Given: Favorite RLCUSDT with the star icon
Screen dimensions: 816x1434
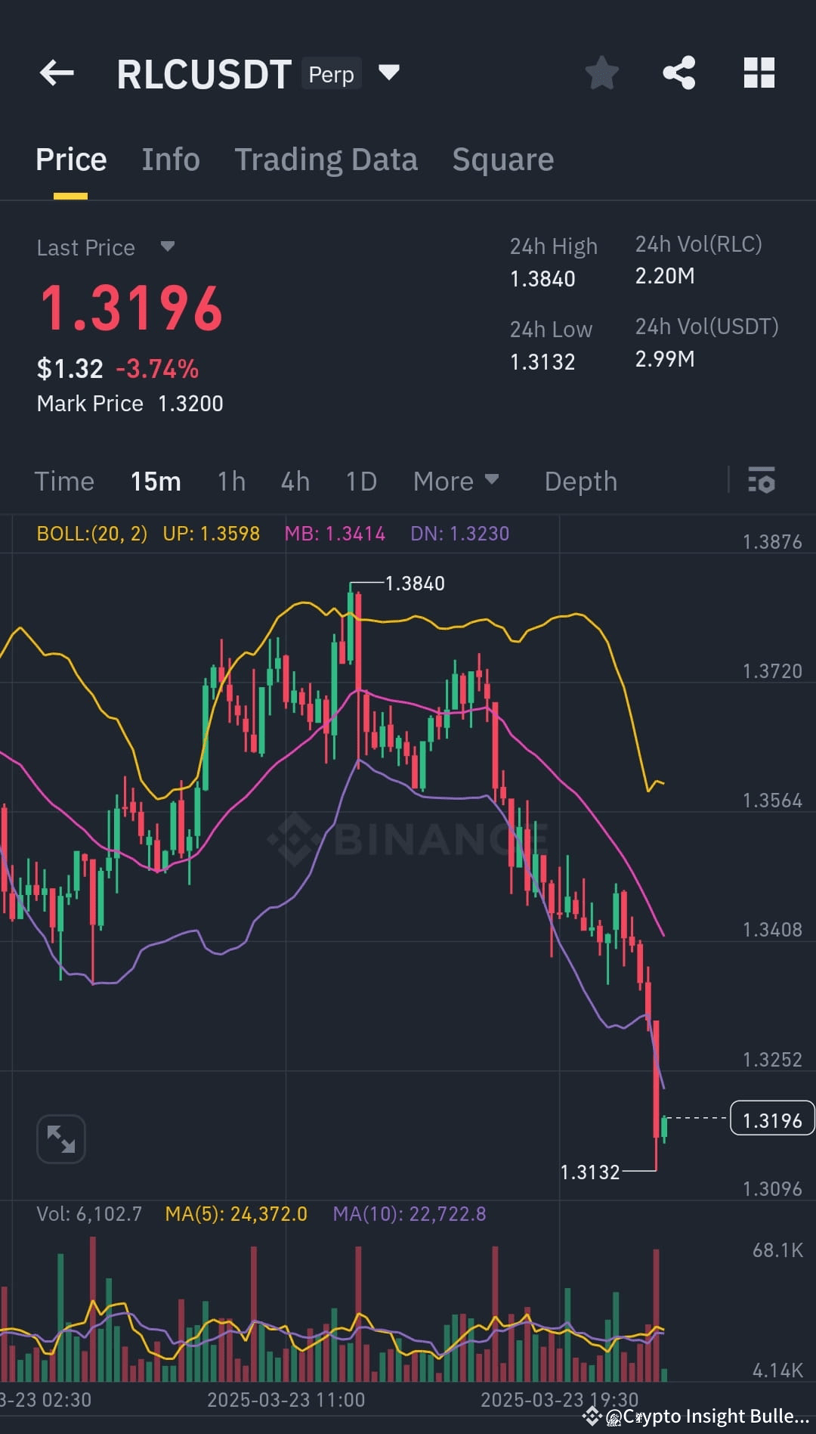Looking at the screenshot, I should (602, 73).
